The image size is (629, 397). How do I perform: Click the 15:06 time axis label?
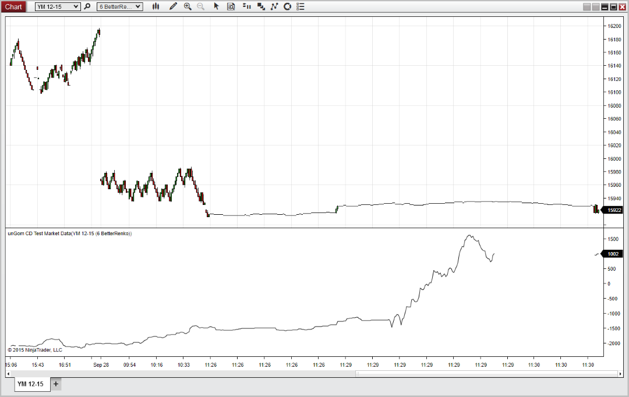[x=11, y=365]
